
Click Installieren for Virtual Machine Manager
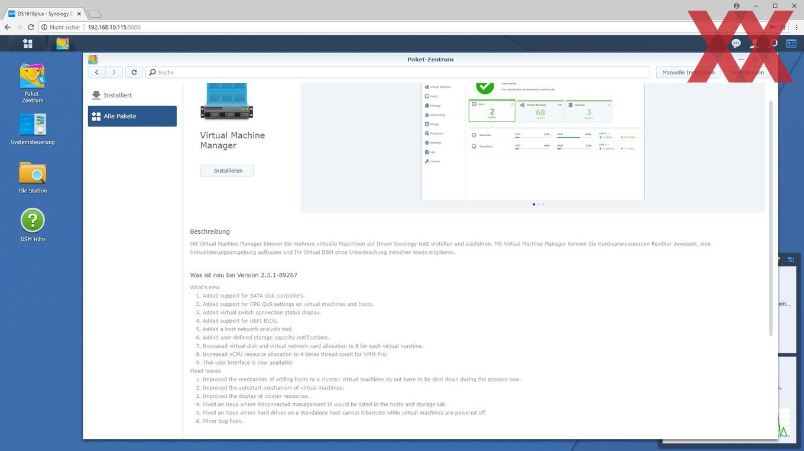(226, 171)
